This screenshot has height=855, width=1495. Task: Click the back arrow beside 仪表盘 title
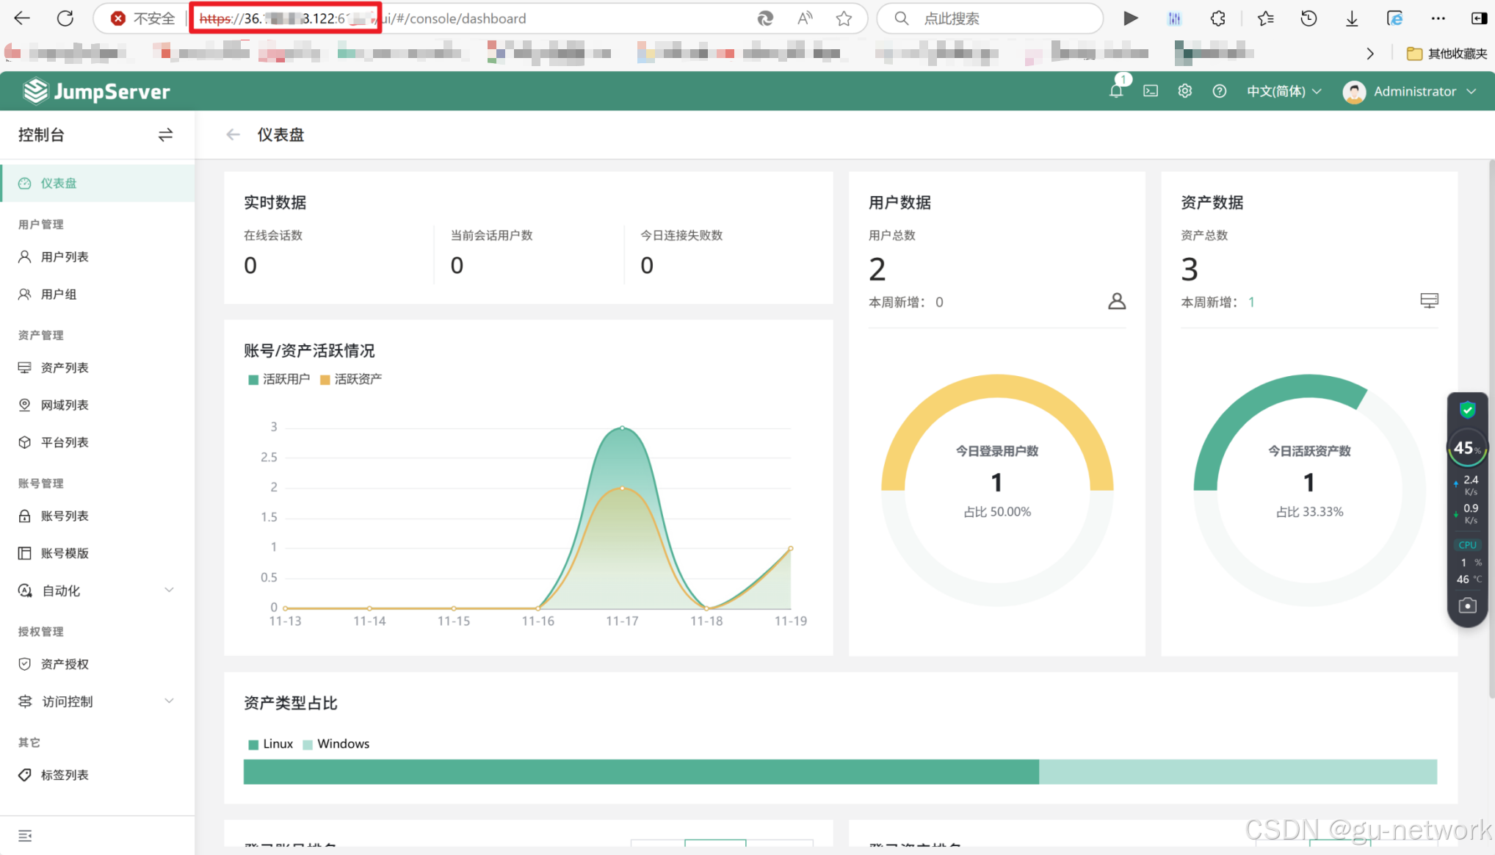233,134
